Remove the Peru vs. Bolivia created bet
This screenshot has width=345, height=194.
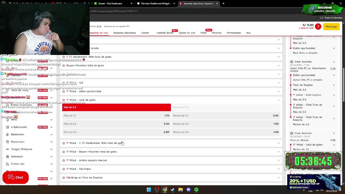click(334, 133)
